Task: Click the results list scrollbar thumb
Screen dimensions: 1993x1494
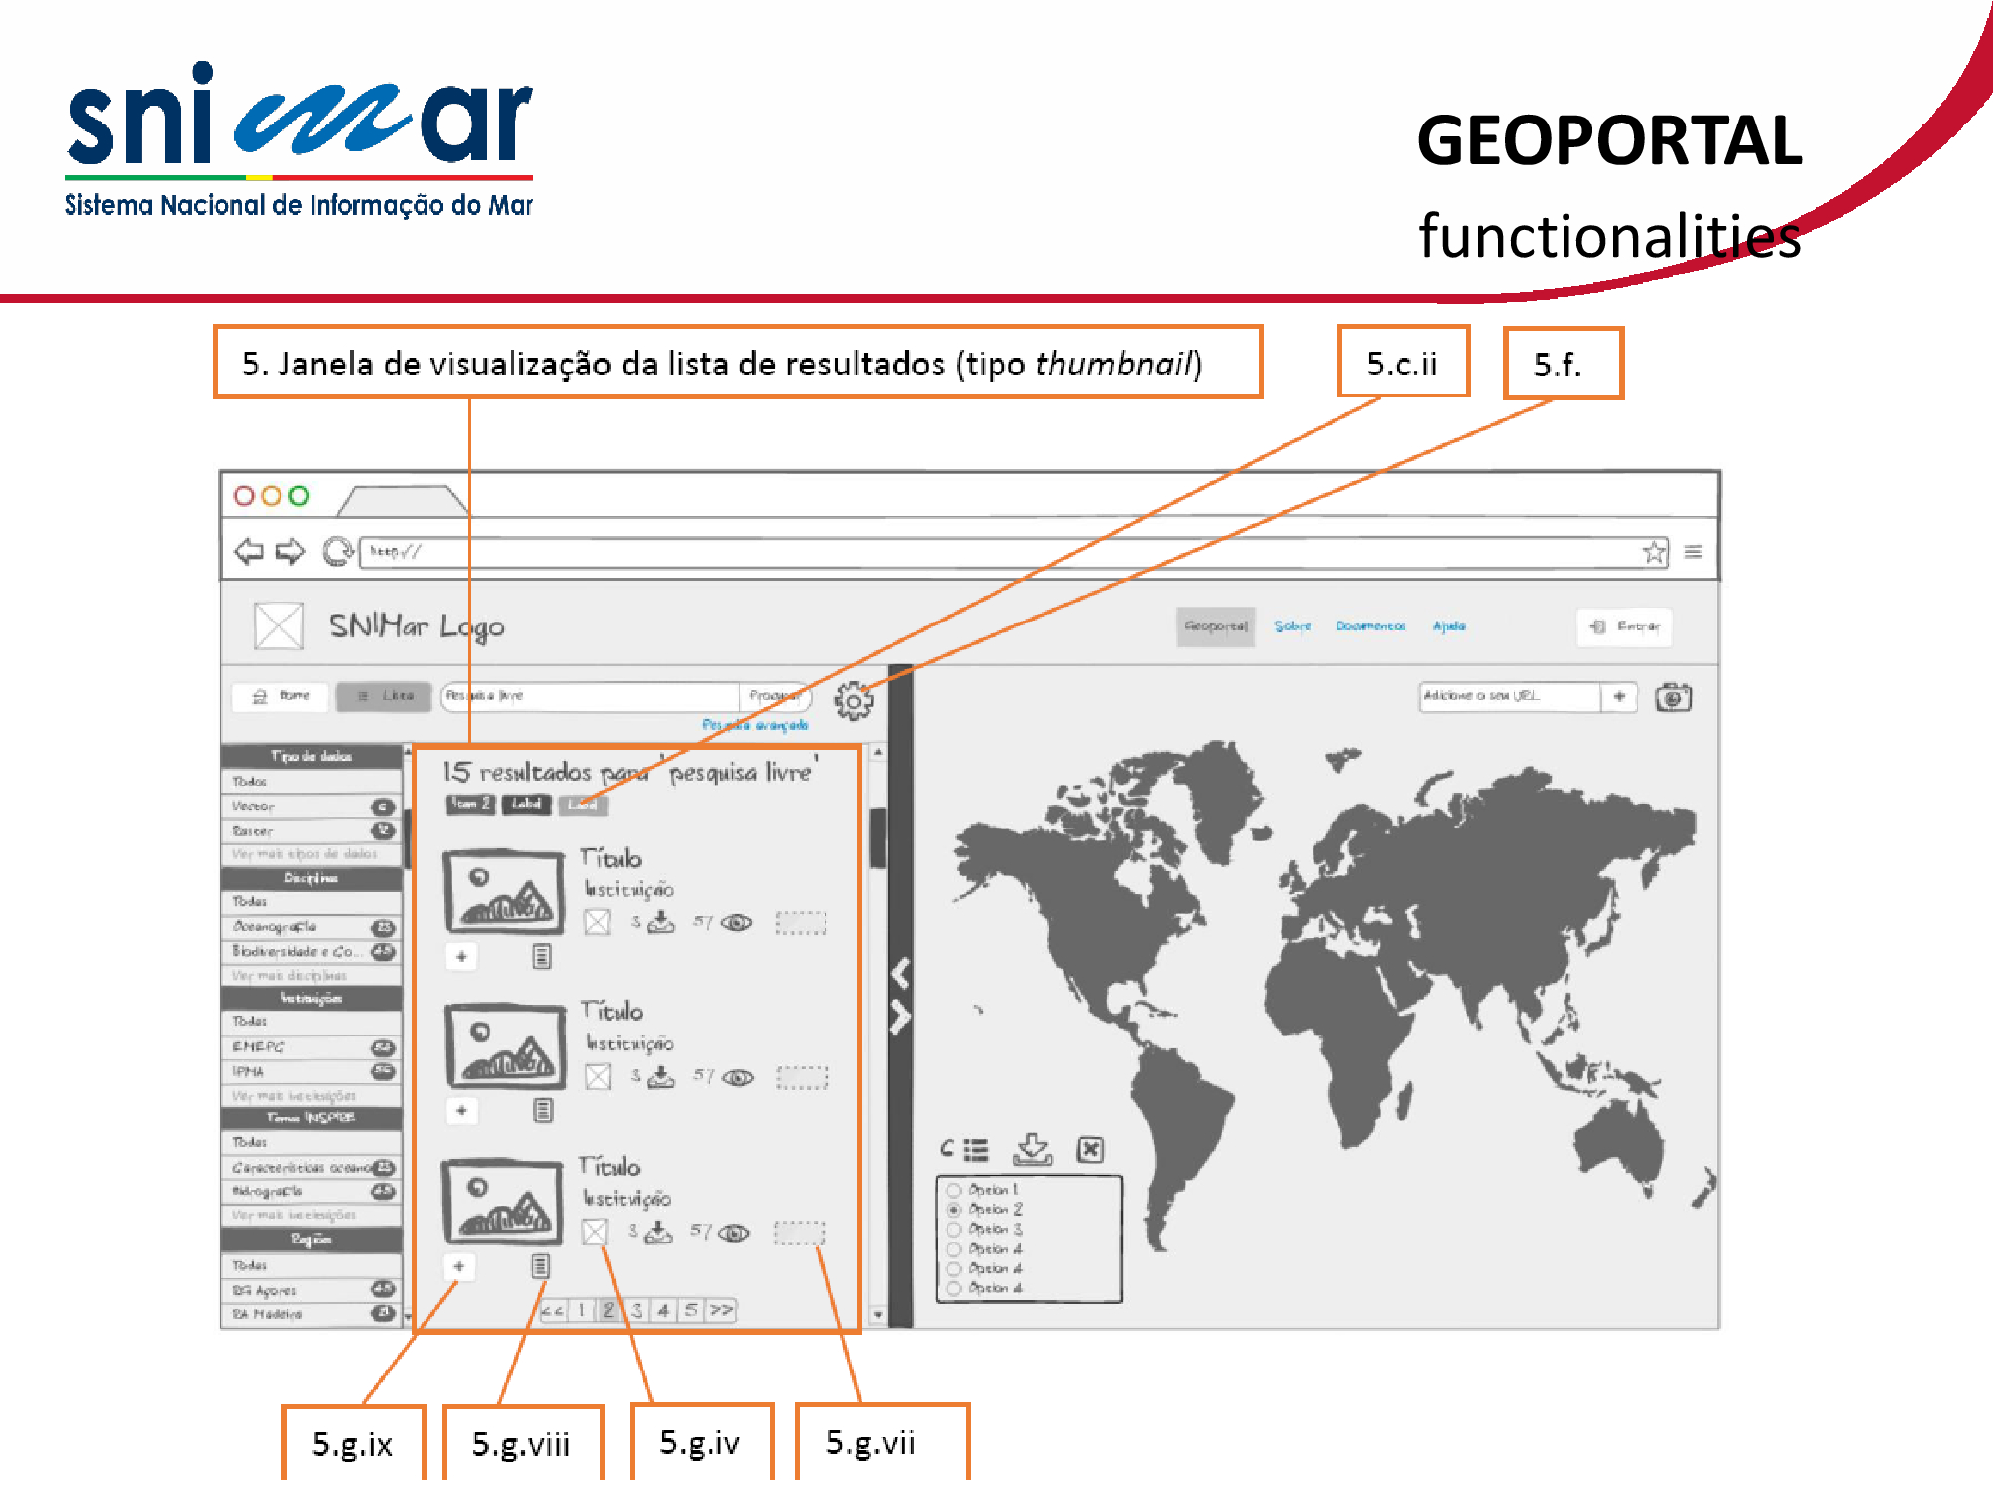Action: pos(878,837)
